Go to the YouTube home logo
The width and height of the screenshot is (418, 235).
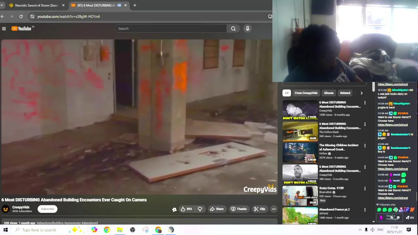click(x=22, y=29)
